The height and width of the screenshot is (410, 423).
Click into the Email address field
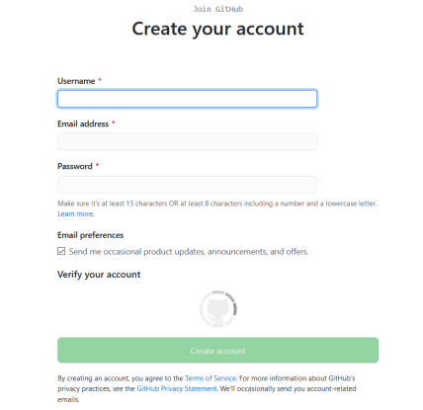(x=187, y=141)
